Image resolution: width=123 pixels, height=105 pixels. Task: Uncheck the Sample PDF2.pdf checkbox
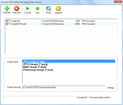[x=7, y=24]
